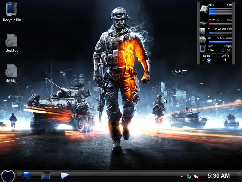Show hidden system tray icons
This screenshot has height=182, width=242.
182,176
